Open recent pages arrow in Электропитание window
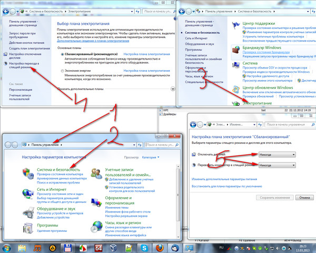Screen dimensions: 316x253 18,12
